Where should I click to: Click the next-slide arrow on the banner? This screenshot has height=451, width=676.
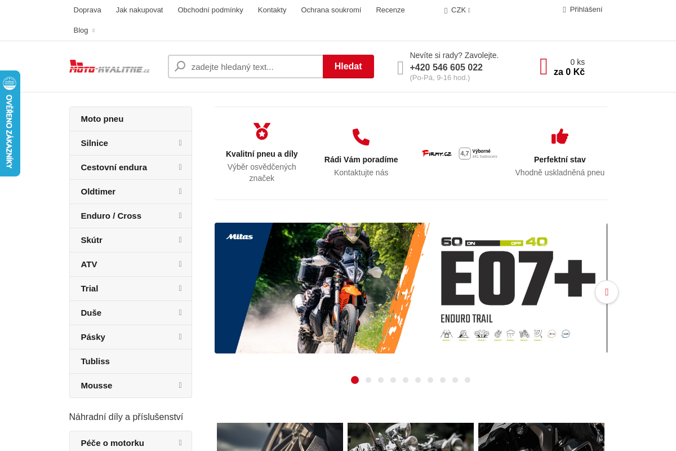607,292
